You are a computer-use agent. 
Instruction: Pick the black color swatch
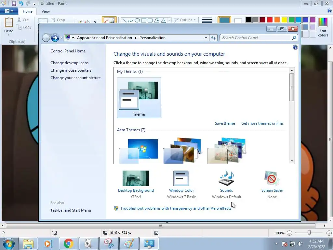pyautogui.click(x=248, y=20)
